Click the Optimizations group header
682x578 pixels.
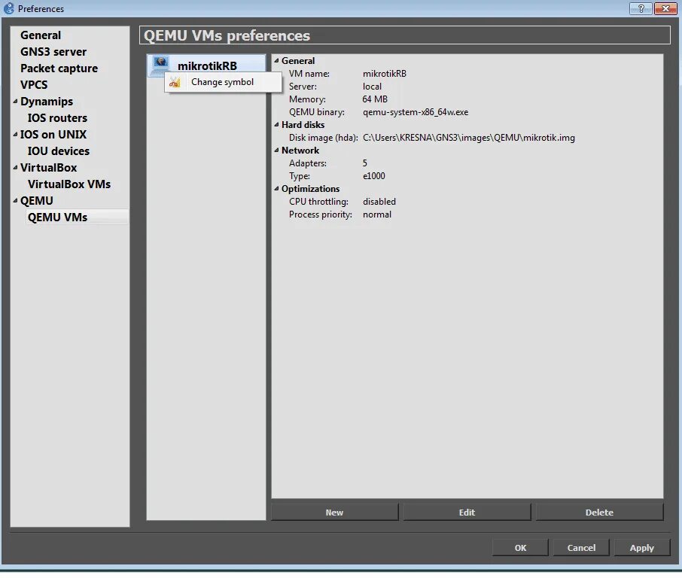point(310,189)
